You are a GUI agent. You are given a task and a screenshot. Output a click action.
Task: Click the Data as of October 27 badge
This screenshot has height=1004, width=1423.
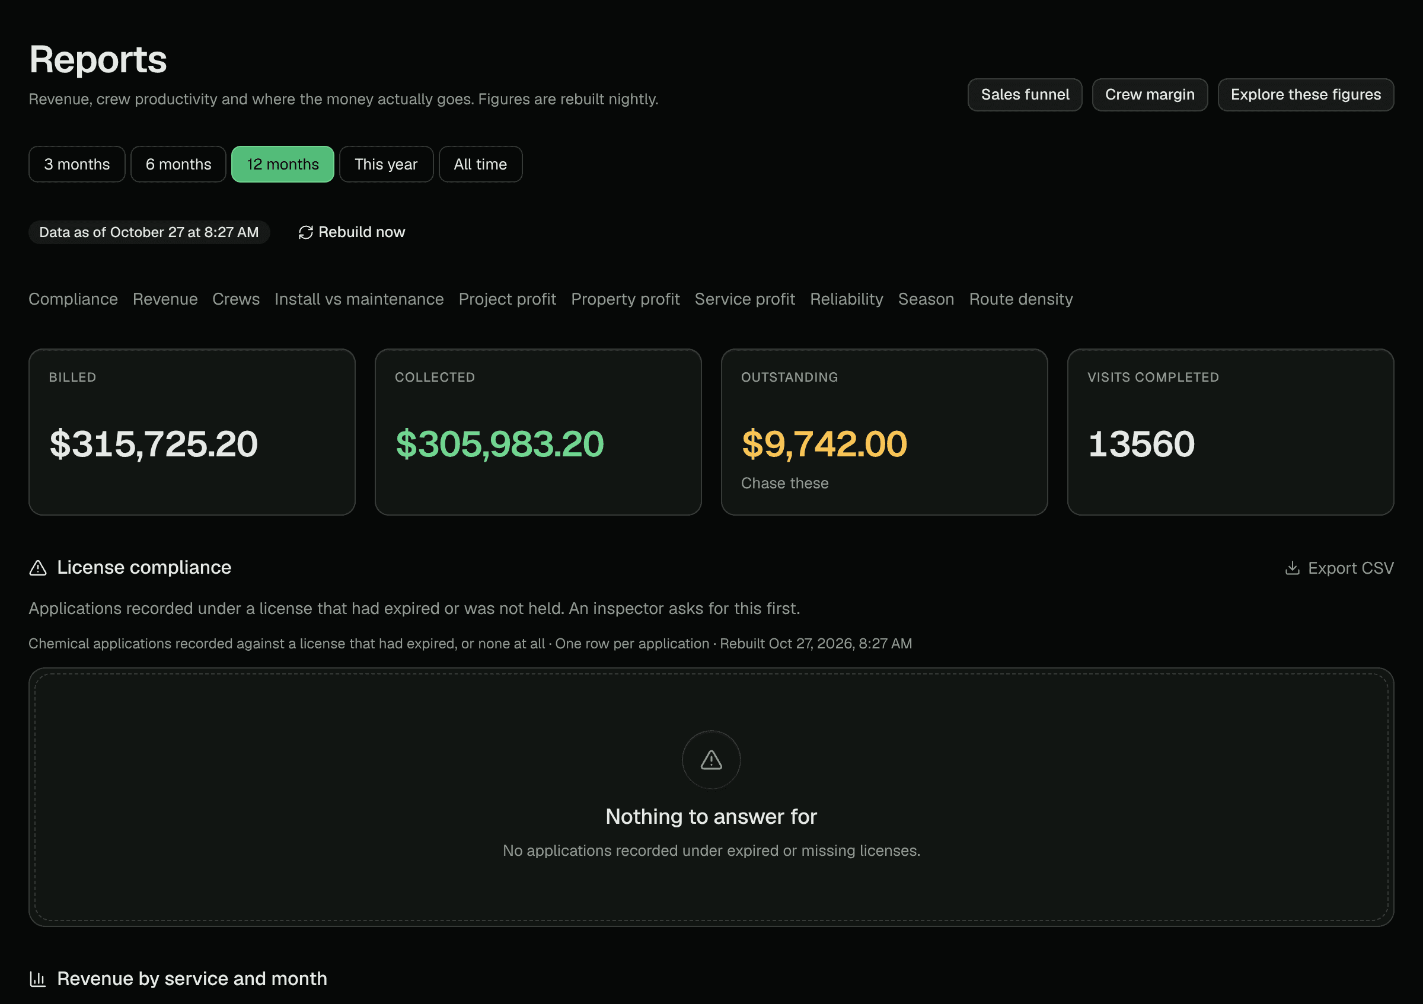149,232
